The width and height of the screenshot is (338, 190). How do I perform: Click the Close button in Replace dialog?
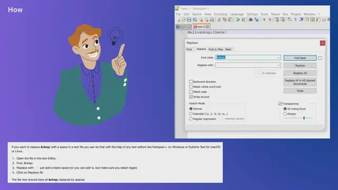tap(300, 91)
